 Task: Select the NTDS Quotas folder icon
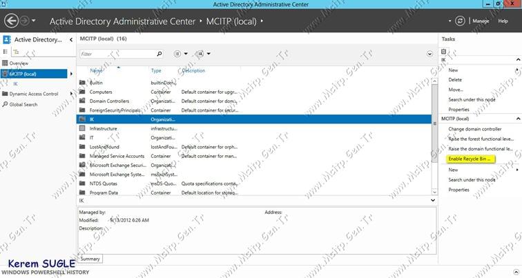coord(82,183)
